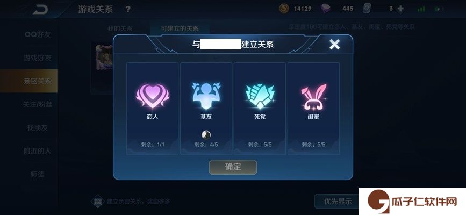The width and height of the screenshot is (466, 215).
Task: Switch to the 可建立的关系 tab
Action: click(180, 28)
